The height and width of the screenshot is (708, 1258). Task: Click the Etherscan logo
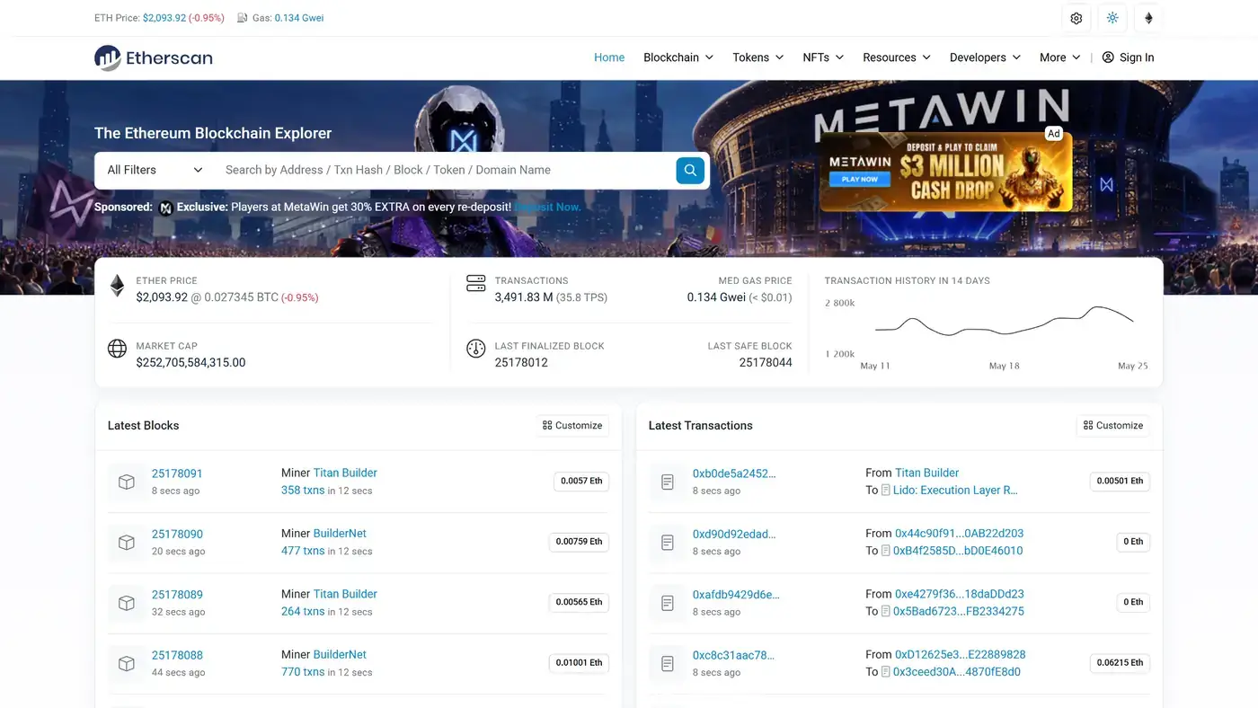(154, 58)
